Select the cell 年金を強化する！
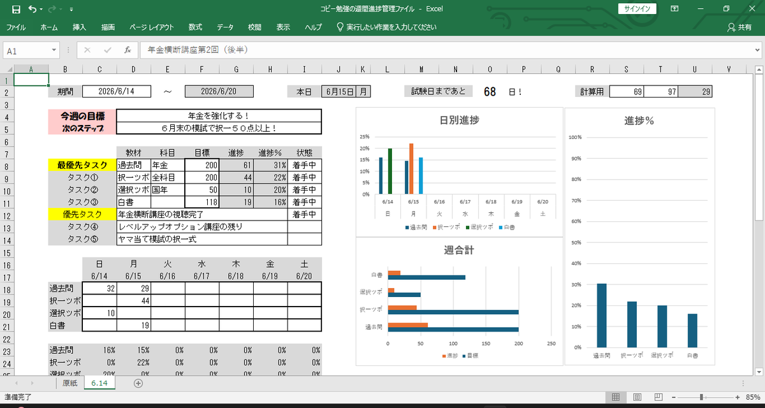 [x=219, y=116]
